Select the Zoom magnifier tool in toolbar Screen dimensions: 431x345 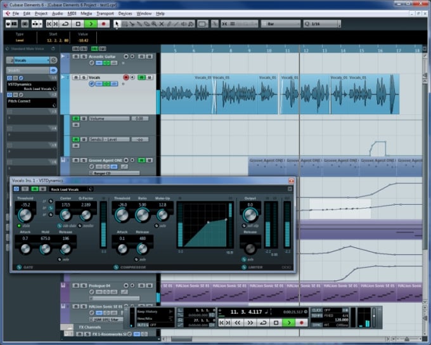(x=154, y=24)
